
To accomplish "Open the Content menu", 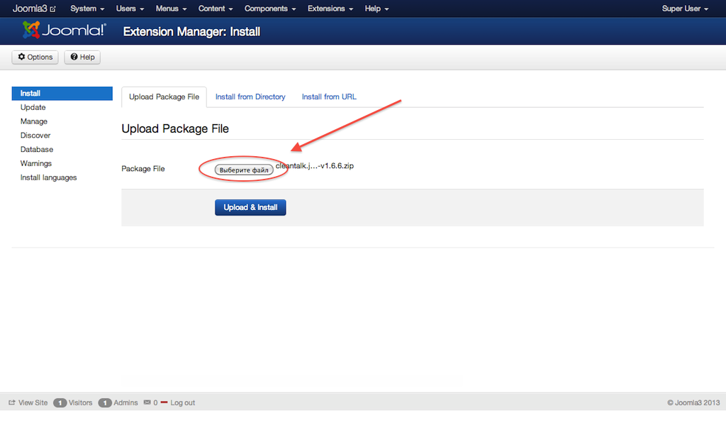I will [x=216, y=9].
